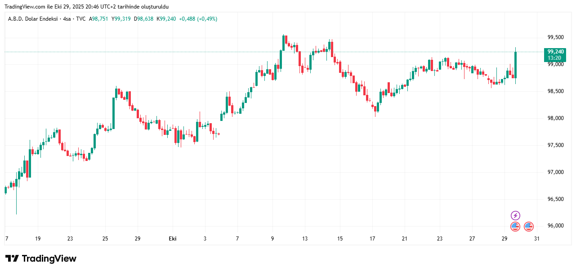Click the 17 date label on time axis
Viewport: 576px width, 272px height.
pyautogui.click(x=372, y=239)
